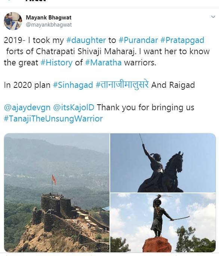Image resolution: width=219 pixels, height=256 pixels.
Task: Select the #Maratha hashtag
Action: coord(103,62)
